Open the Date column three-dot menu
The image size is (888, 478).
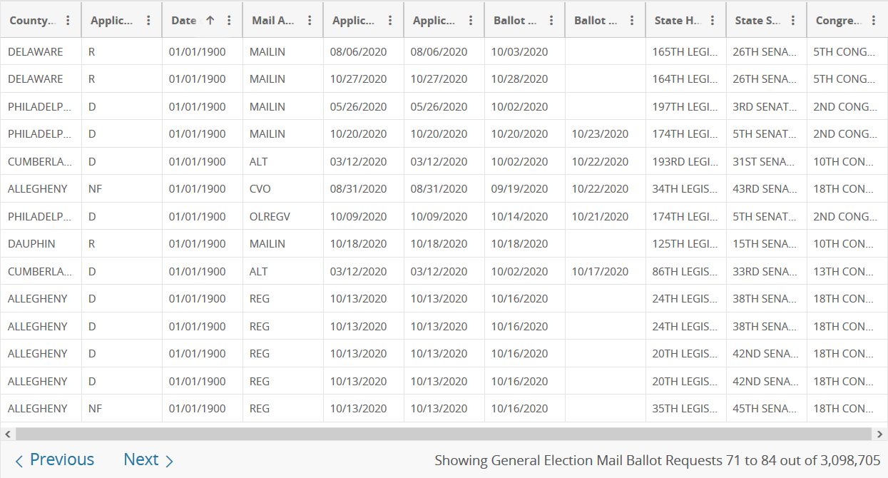[229, 21]
